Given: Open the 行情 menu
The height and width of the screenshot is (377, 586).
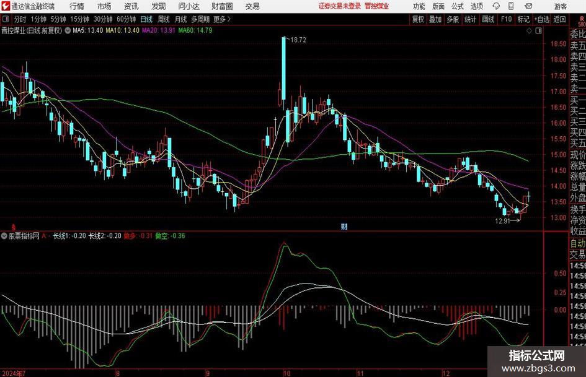Looking at the screenshot, I should (77, 6).
